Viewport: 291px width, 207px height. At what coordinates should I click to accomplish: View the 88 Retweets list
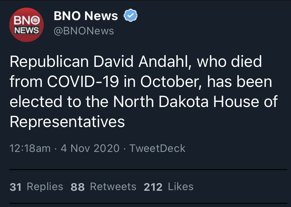click(x=103, y=187)
